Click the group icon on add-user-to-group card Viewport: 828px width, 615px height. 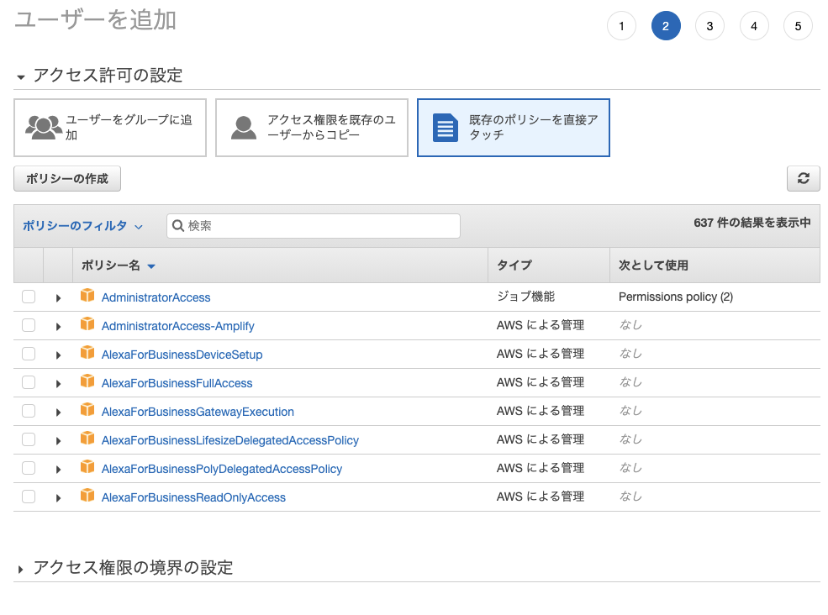coord(44,127)
